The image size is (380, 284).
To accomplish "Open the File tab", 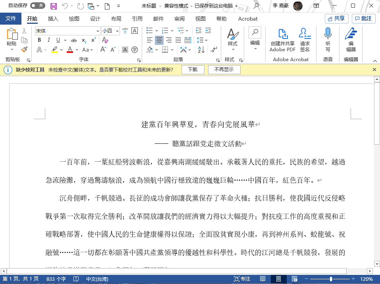I will (x=11, y=18).
